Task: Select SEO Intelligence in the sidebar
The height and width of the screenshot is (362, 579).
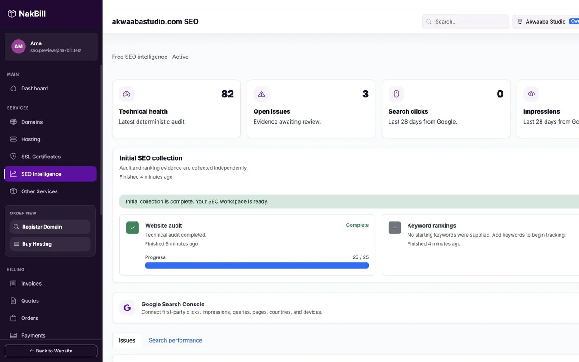Action: [x=51, y=174]
